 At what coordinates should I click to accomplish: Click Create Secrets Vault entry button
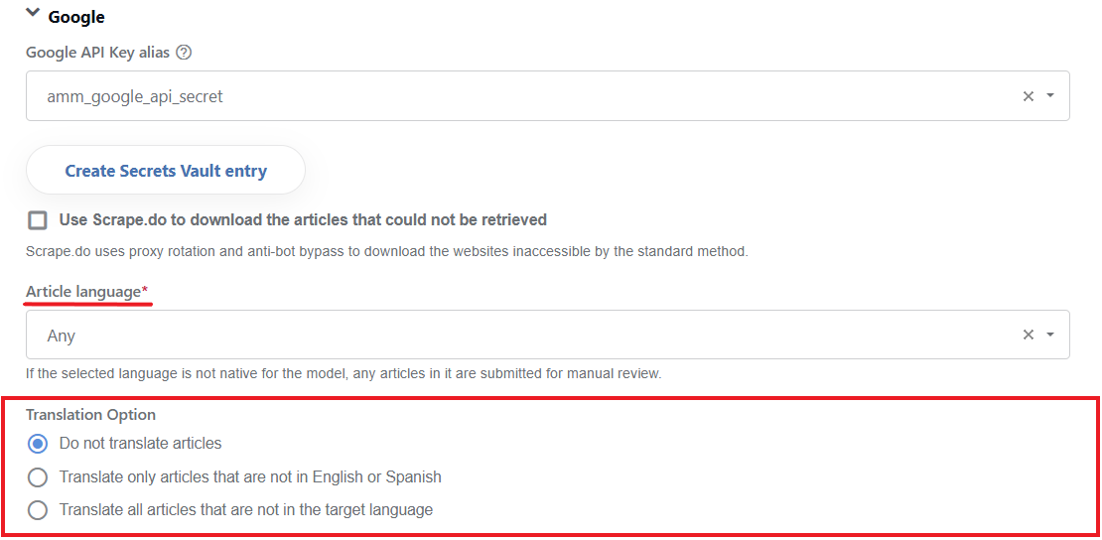click(166, 170)
